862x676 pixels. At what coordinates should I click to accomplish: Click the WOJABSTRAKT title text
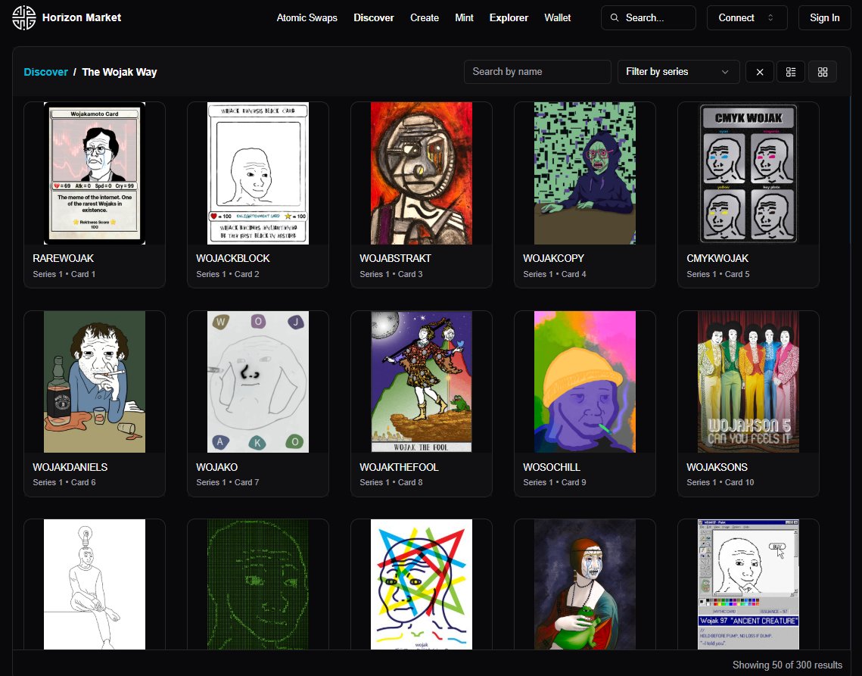pos(395,259)
